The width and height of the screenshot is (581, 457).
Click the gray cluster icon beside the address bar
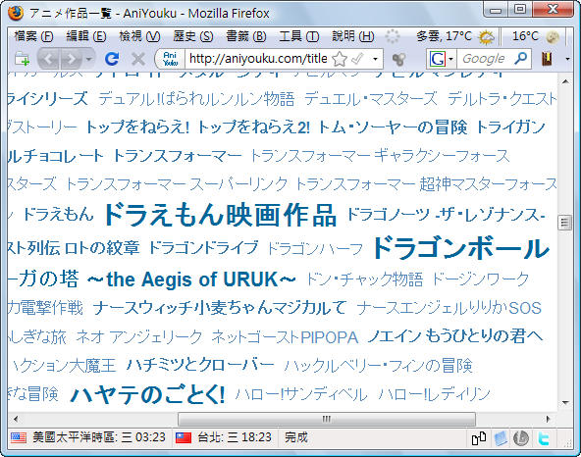click(x=398, y=59)
